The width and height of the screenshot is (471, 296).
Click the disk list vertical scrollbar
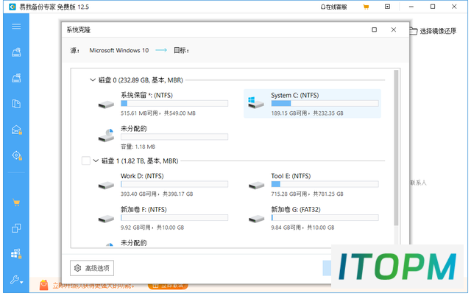[x=396, y=148]
